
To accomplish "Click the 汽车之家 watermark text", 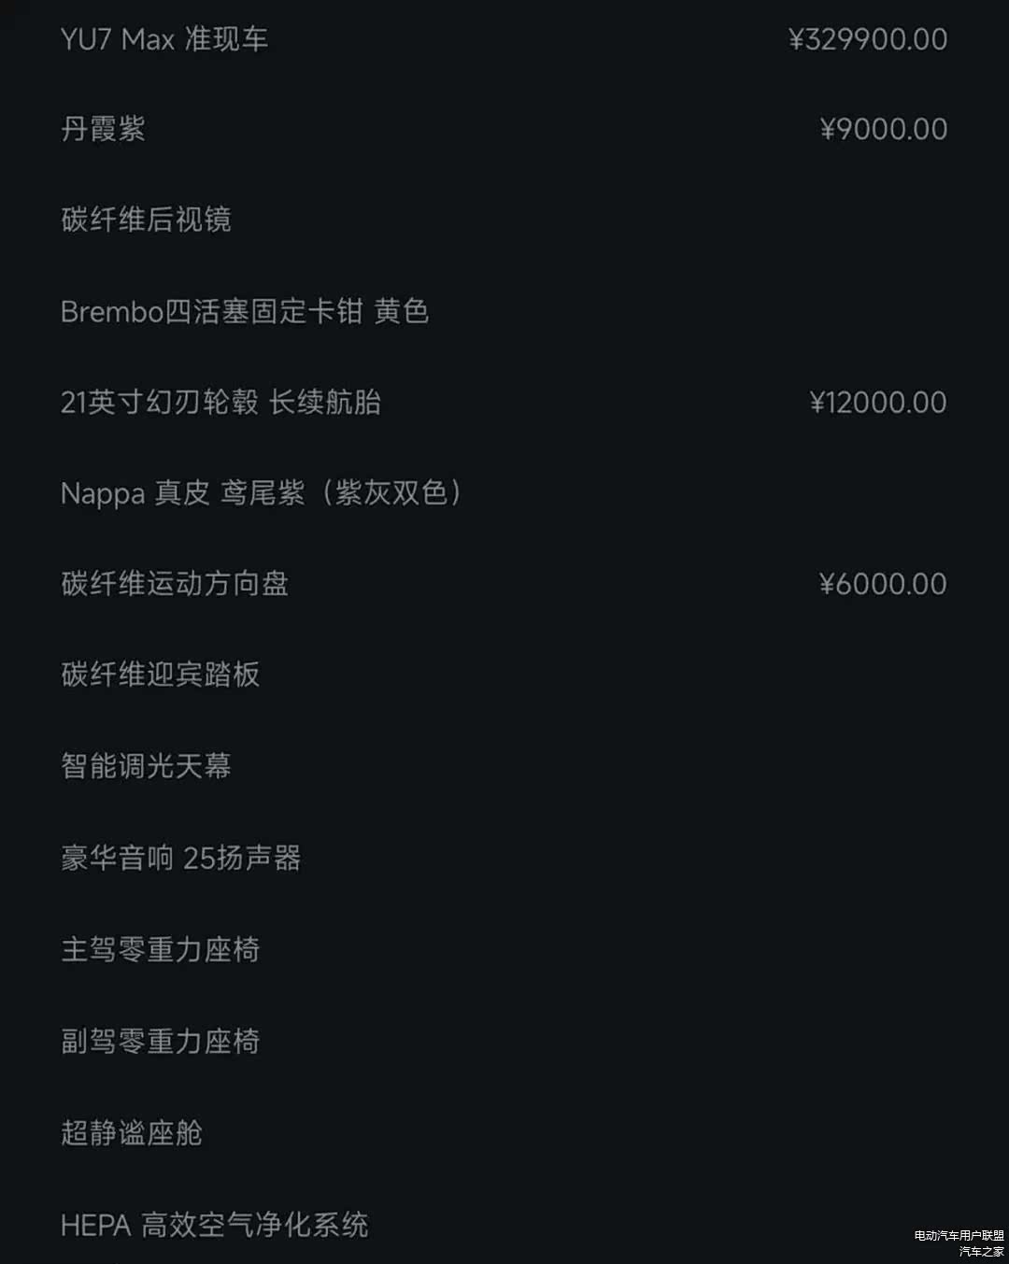I will tap(981, 1251).
